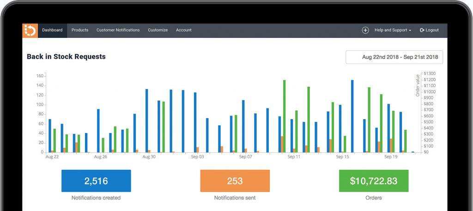
Task: Open the Account section
Action: pyautogui.click(x=183, y=30)
